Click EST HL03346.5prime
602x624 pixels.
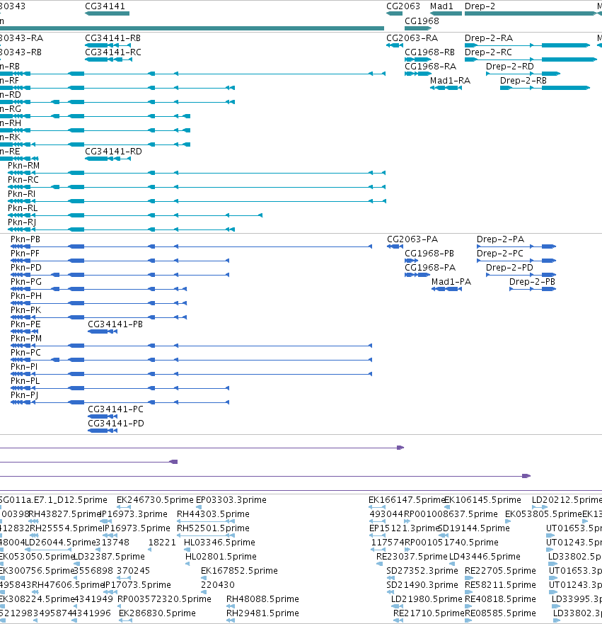(x=219, y=543)
